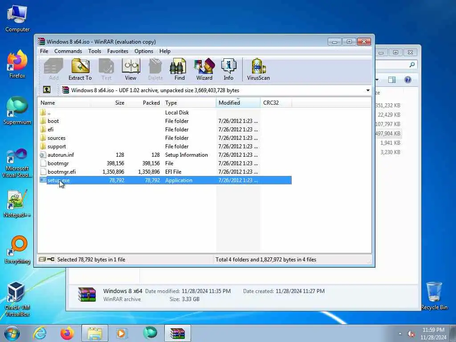456x342 pixels.
Task: Launch Oracle VM VirtualBox from desktop
Action: tap(17, 299)
